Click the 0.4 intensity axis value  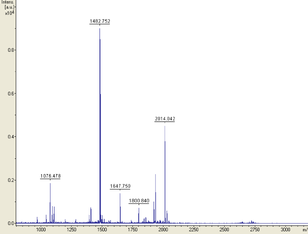point(9,137)
